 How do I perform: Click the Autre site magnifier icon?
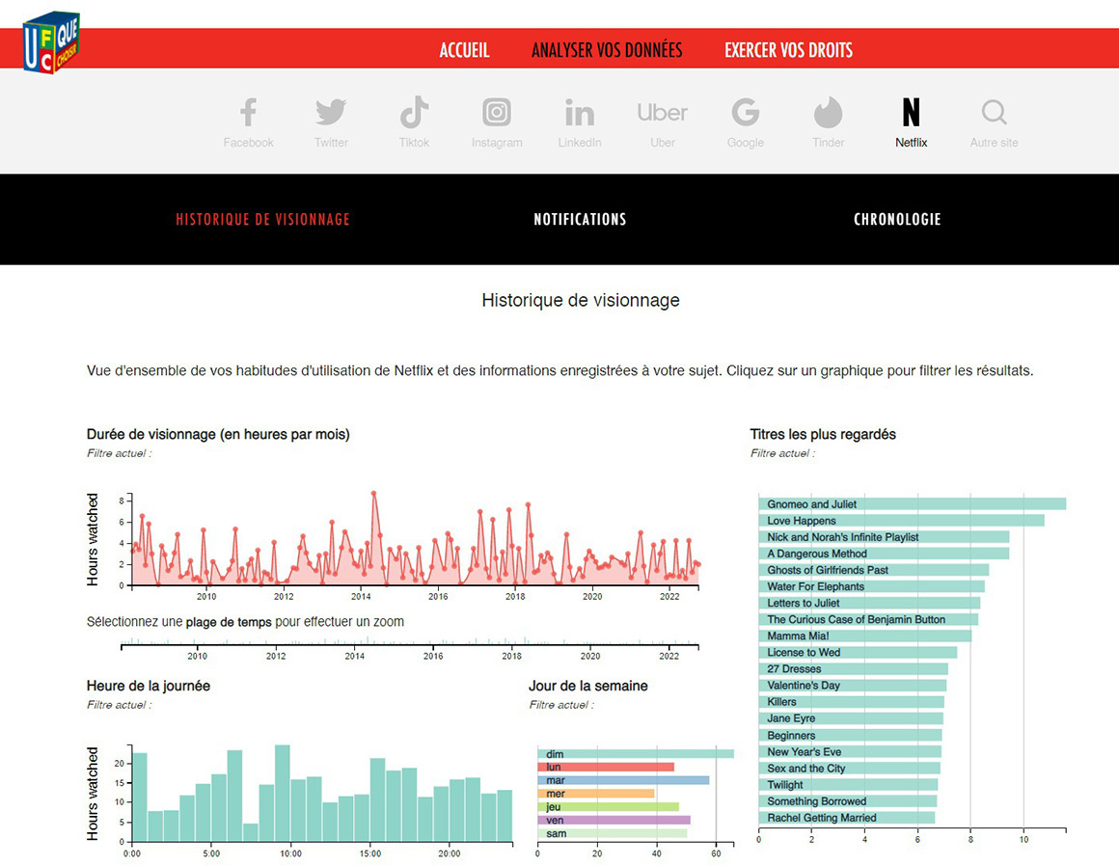995,112
